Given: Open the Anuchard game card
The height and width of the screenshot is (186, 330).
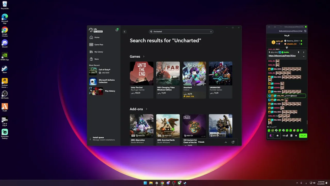Looking at the screenshot, I should [194, 80].
